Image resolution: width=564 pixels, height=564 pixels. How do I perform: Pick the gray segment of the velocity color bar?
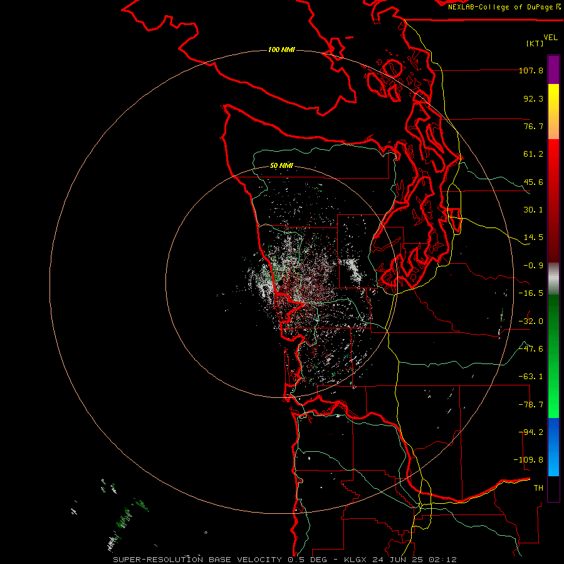553,279
